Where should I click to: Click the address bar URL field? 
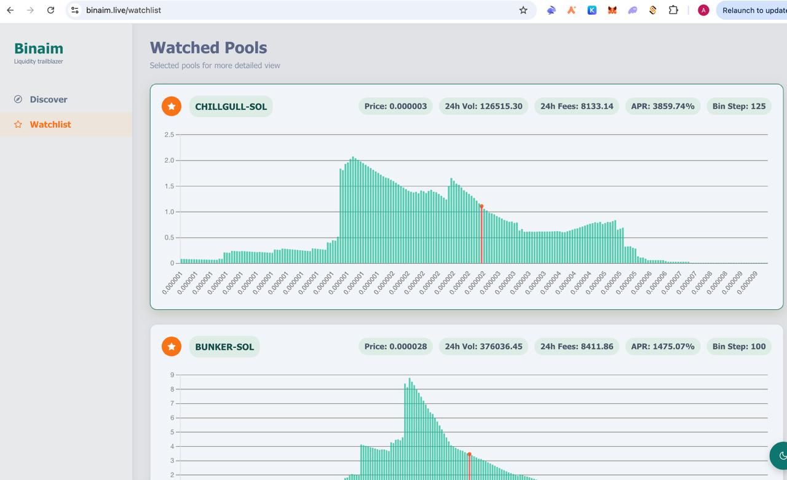[x=301, y=10]
